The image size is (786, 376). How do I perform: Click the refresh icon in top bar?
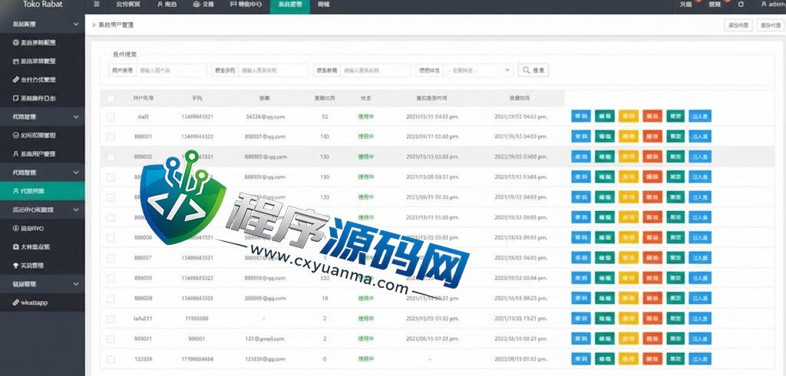point(741,5)
